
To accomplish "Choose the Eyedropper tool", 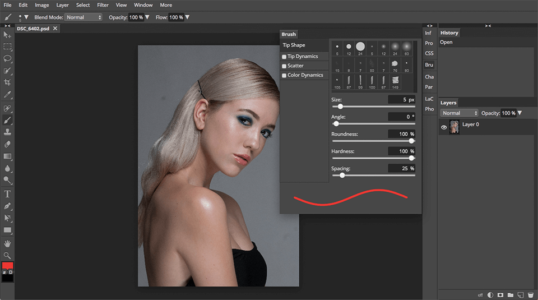I will (x=7, y=95).
